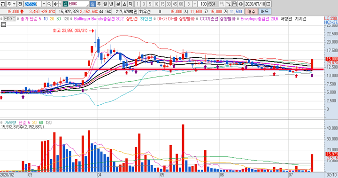
Task: Select the 5 interval button
Action: (x=150, y=4)
